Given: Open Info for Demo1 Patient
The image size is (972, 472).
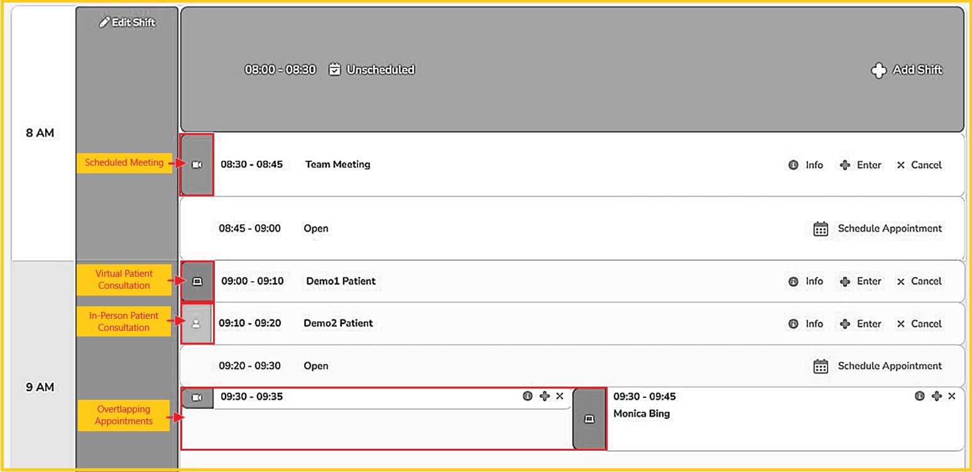Looking at the screenshot, I should [x=805, y=281].
